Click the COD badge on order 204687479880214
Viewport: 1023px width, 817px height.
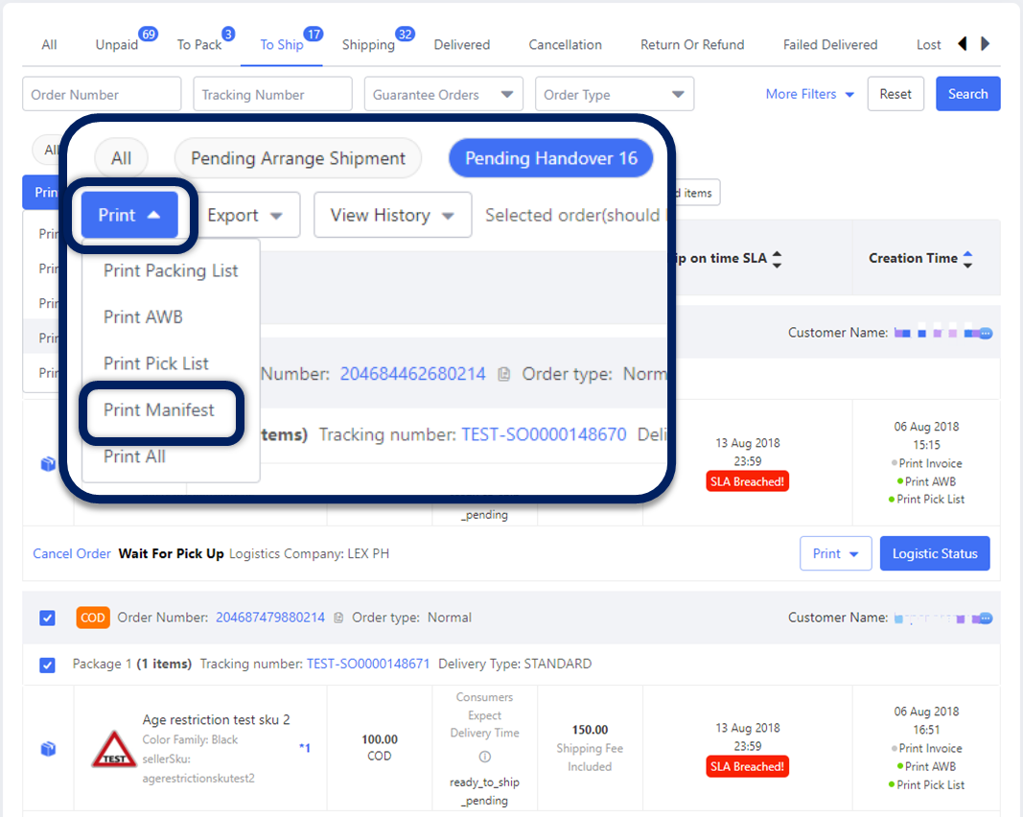(93, 618)
